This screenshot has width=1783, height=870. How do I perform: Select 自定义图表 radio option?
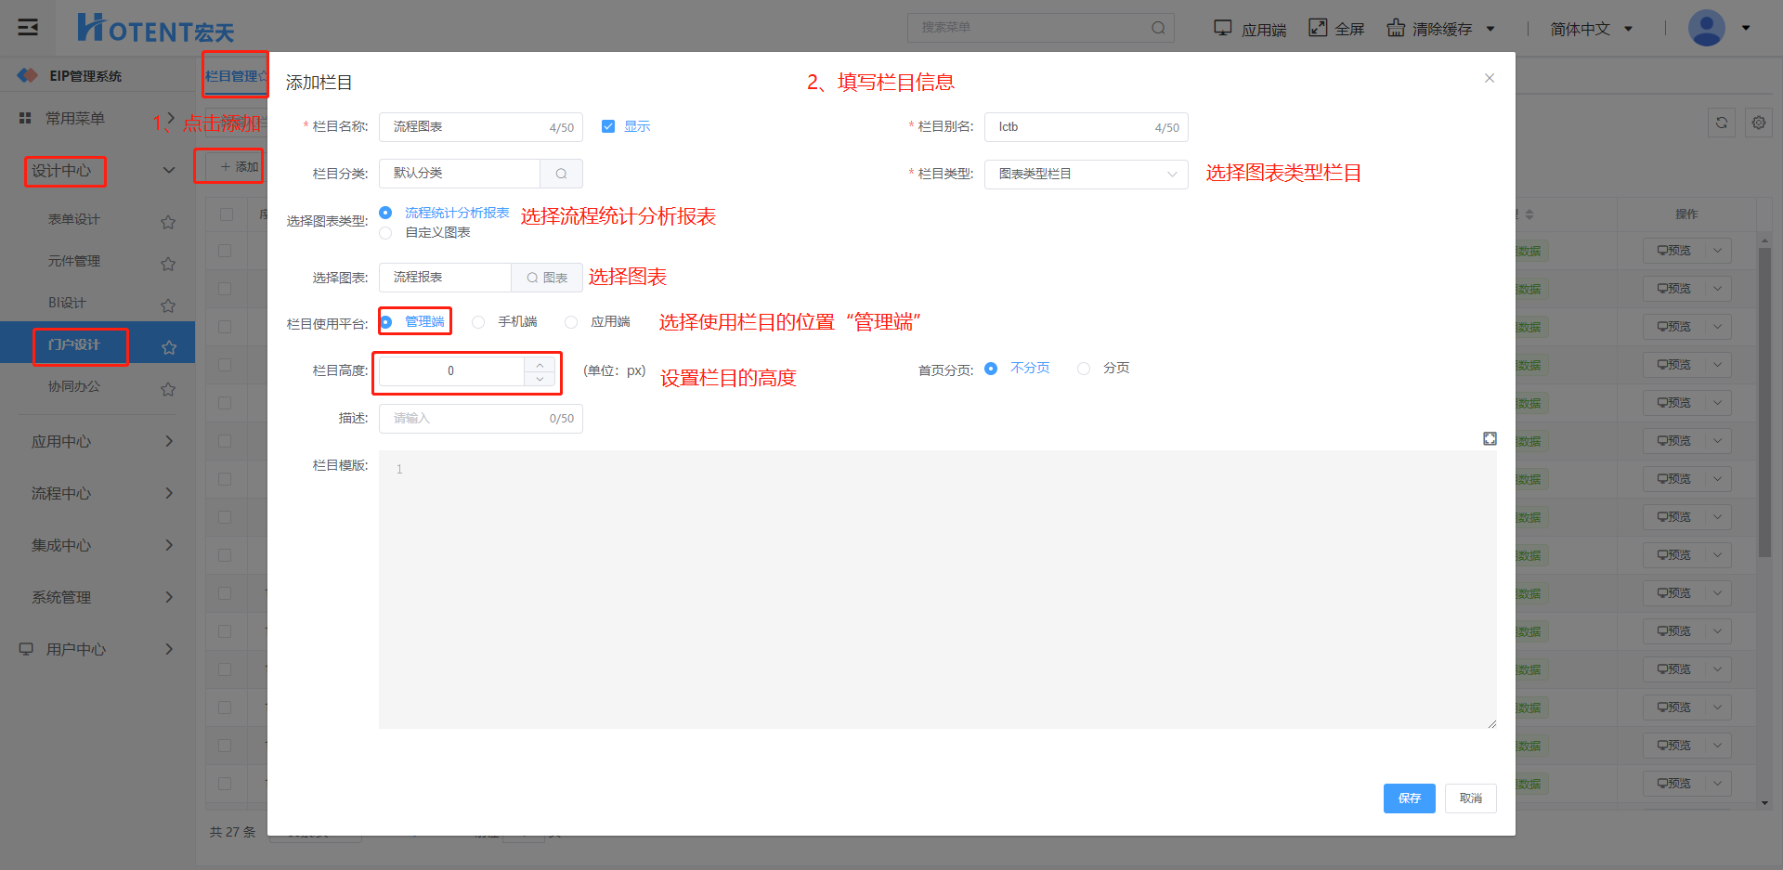(x=385, y=232)
